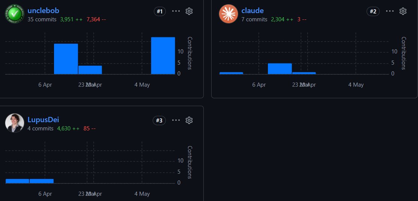Click the 4 May label on unclebob chart
The width and height of the screenshot is (418, 201).
[x=142, y=85]
